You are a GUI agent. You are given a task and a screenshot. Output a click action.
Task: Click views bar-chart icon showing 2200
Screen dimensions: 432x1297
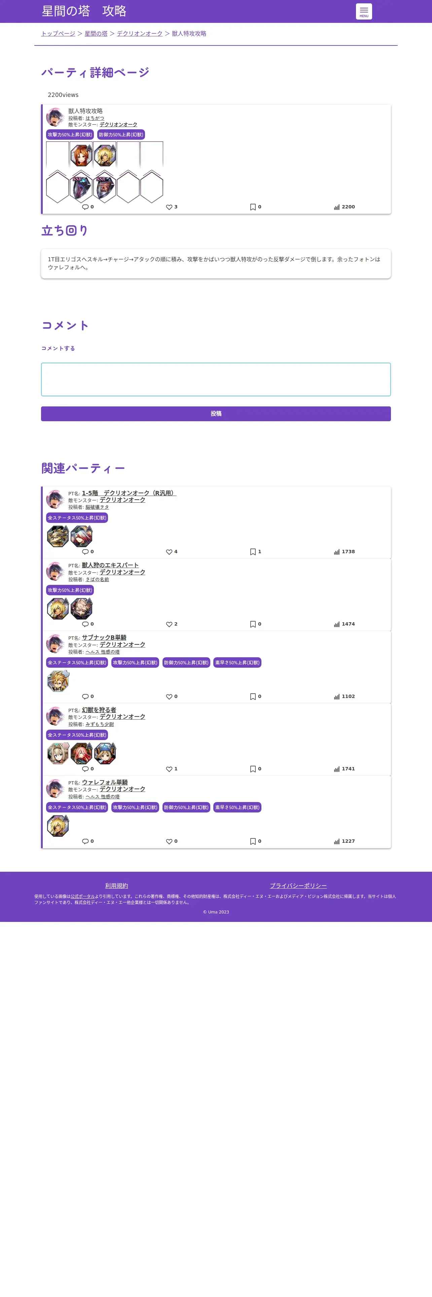pos(336,207)
